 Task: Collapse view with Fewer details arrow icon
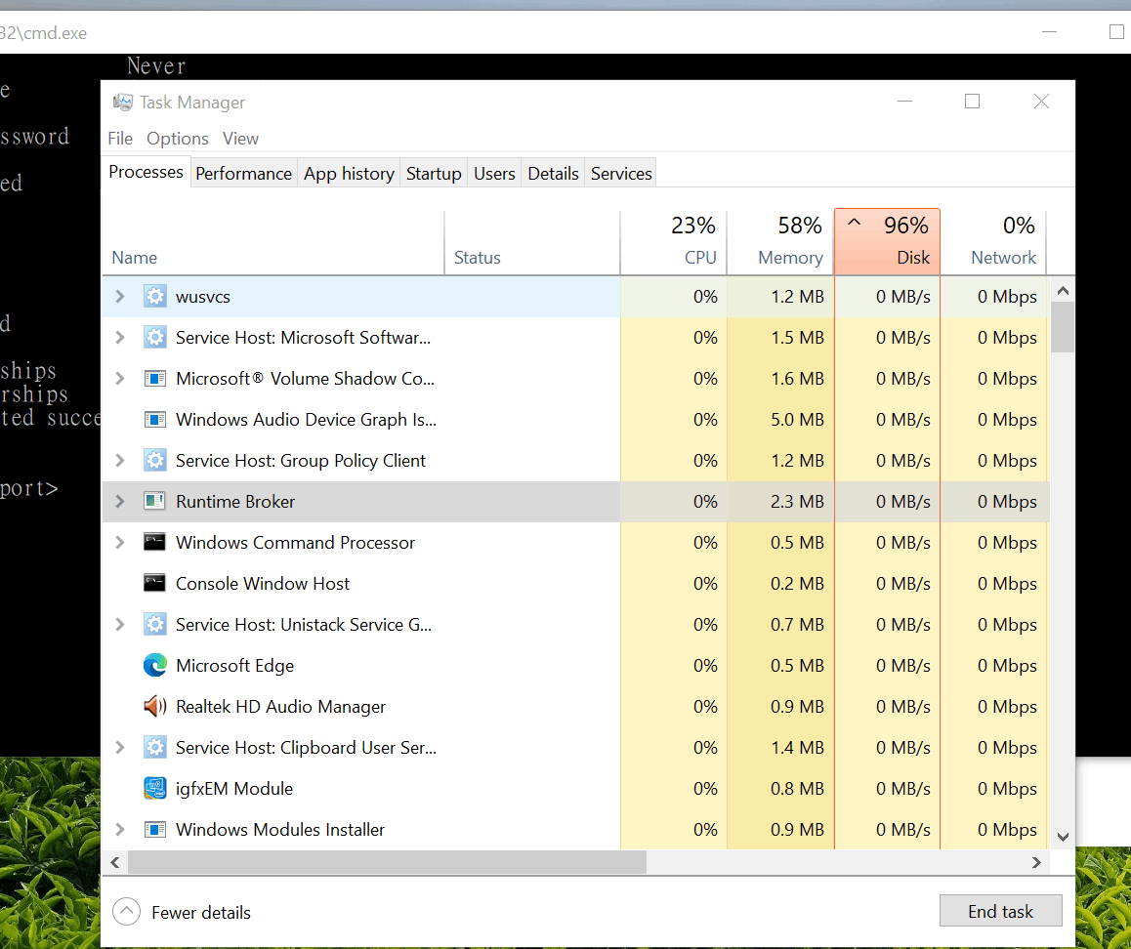pos(126,912)
